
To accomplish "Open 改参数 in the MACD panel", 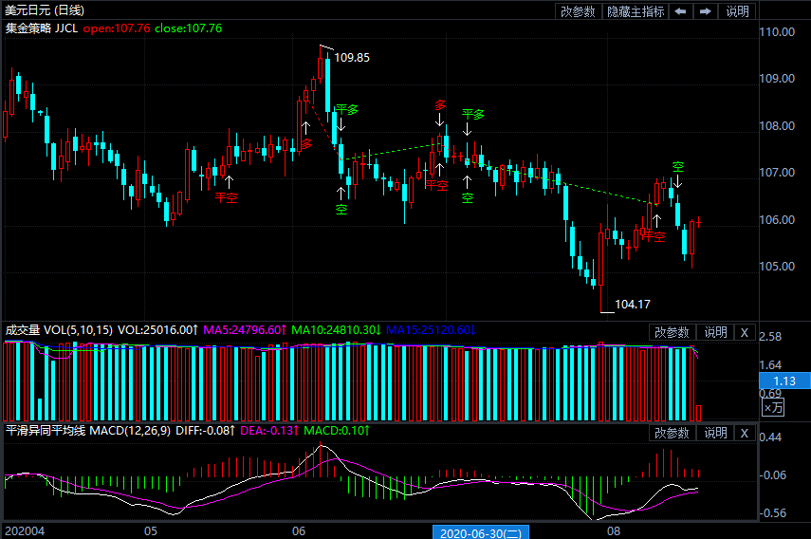I will 673,433.
